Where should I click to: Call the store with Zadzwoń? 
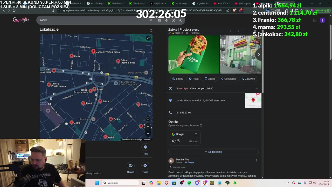coord(248,79)
